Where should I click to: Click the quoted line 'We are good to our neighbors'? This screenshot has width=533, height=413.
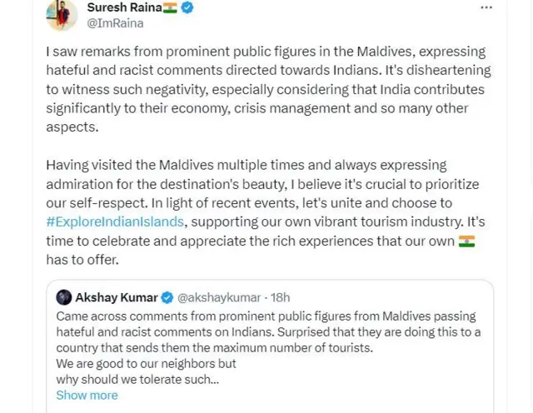click(146, 364)
